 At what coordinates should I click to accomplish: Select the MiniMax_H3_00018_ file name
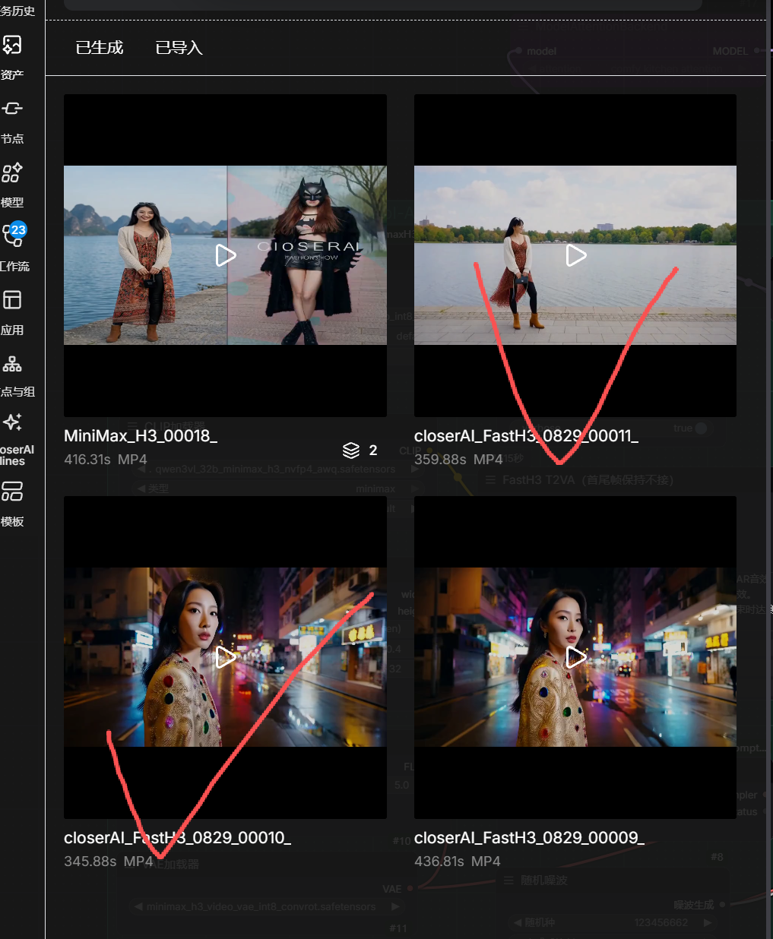coord(141,436)
